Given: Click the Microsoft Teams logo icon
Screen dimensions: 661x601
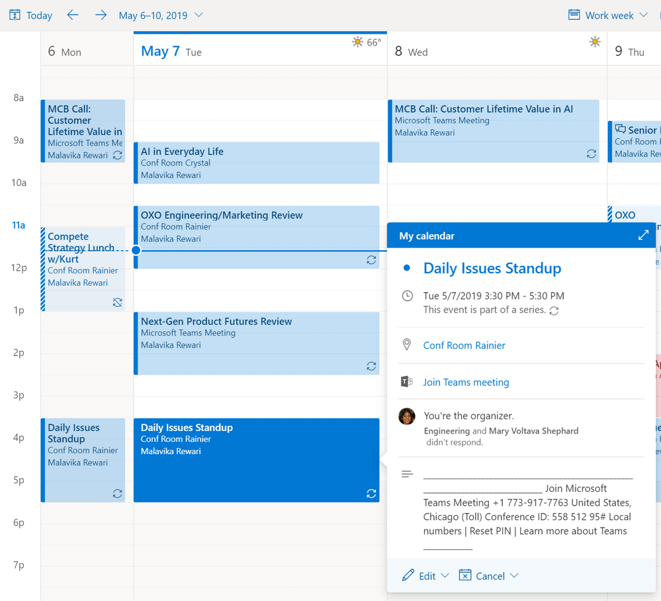Looking at the screenshot, I should tap(406, 381).
